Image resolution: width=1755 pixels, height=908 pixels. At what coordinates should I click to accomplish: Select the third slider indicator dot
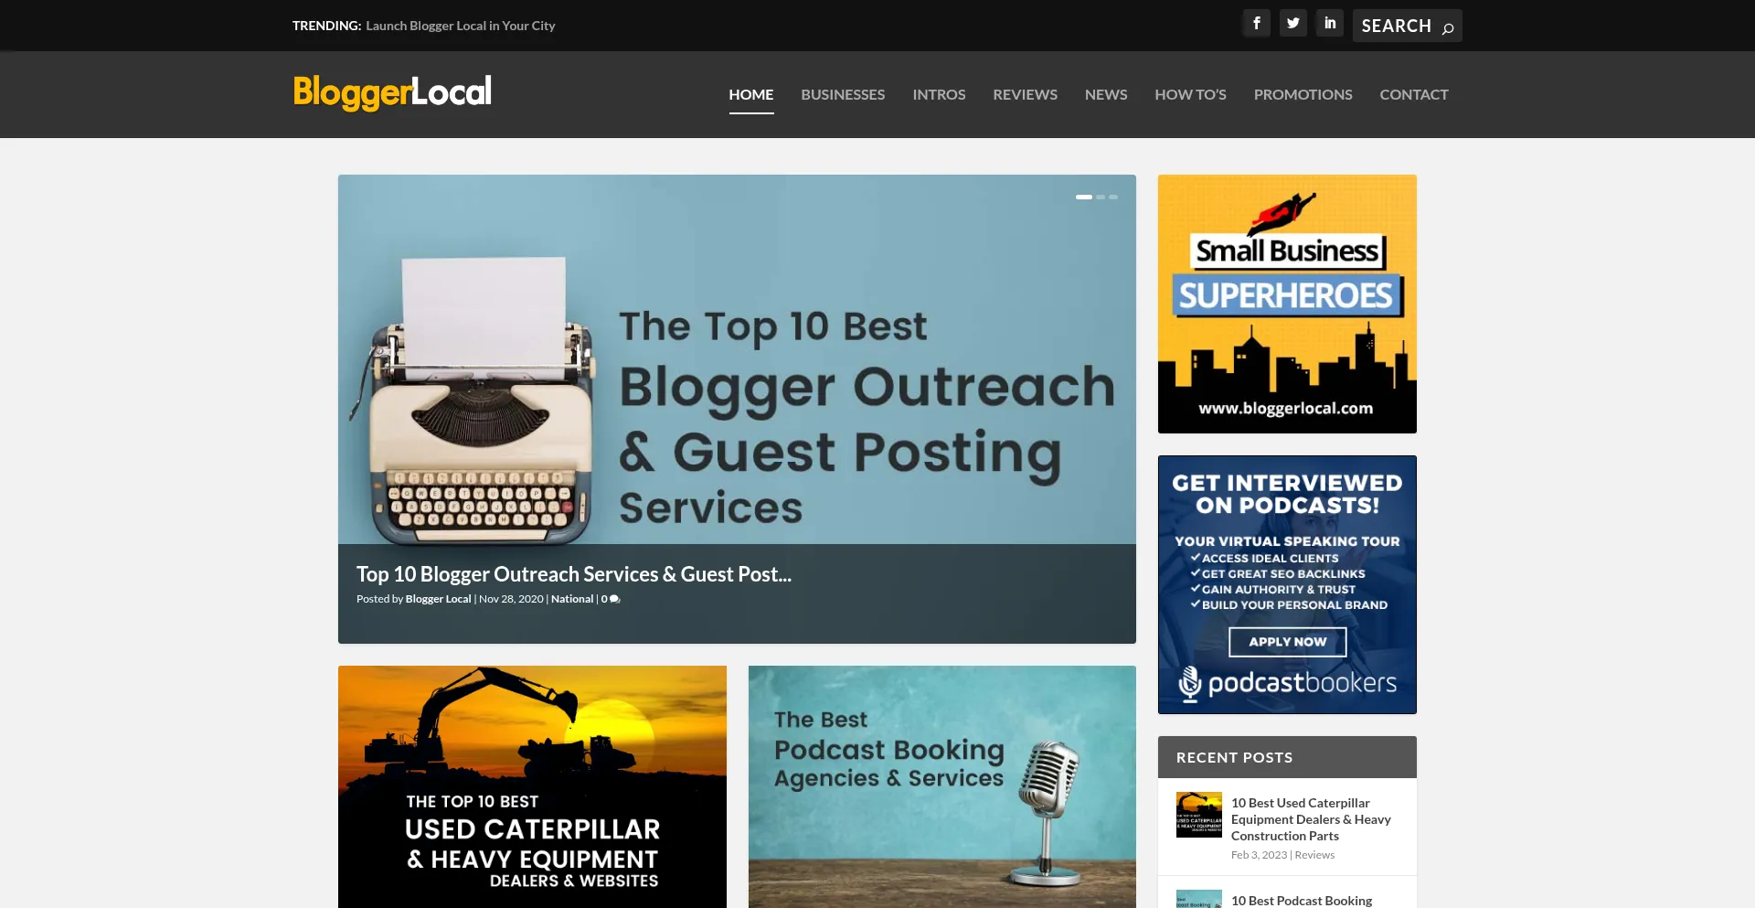tap(1113, 197)
